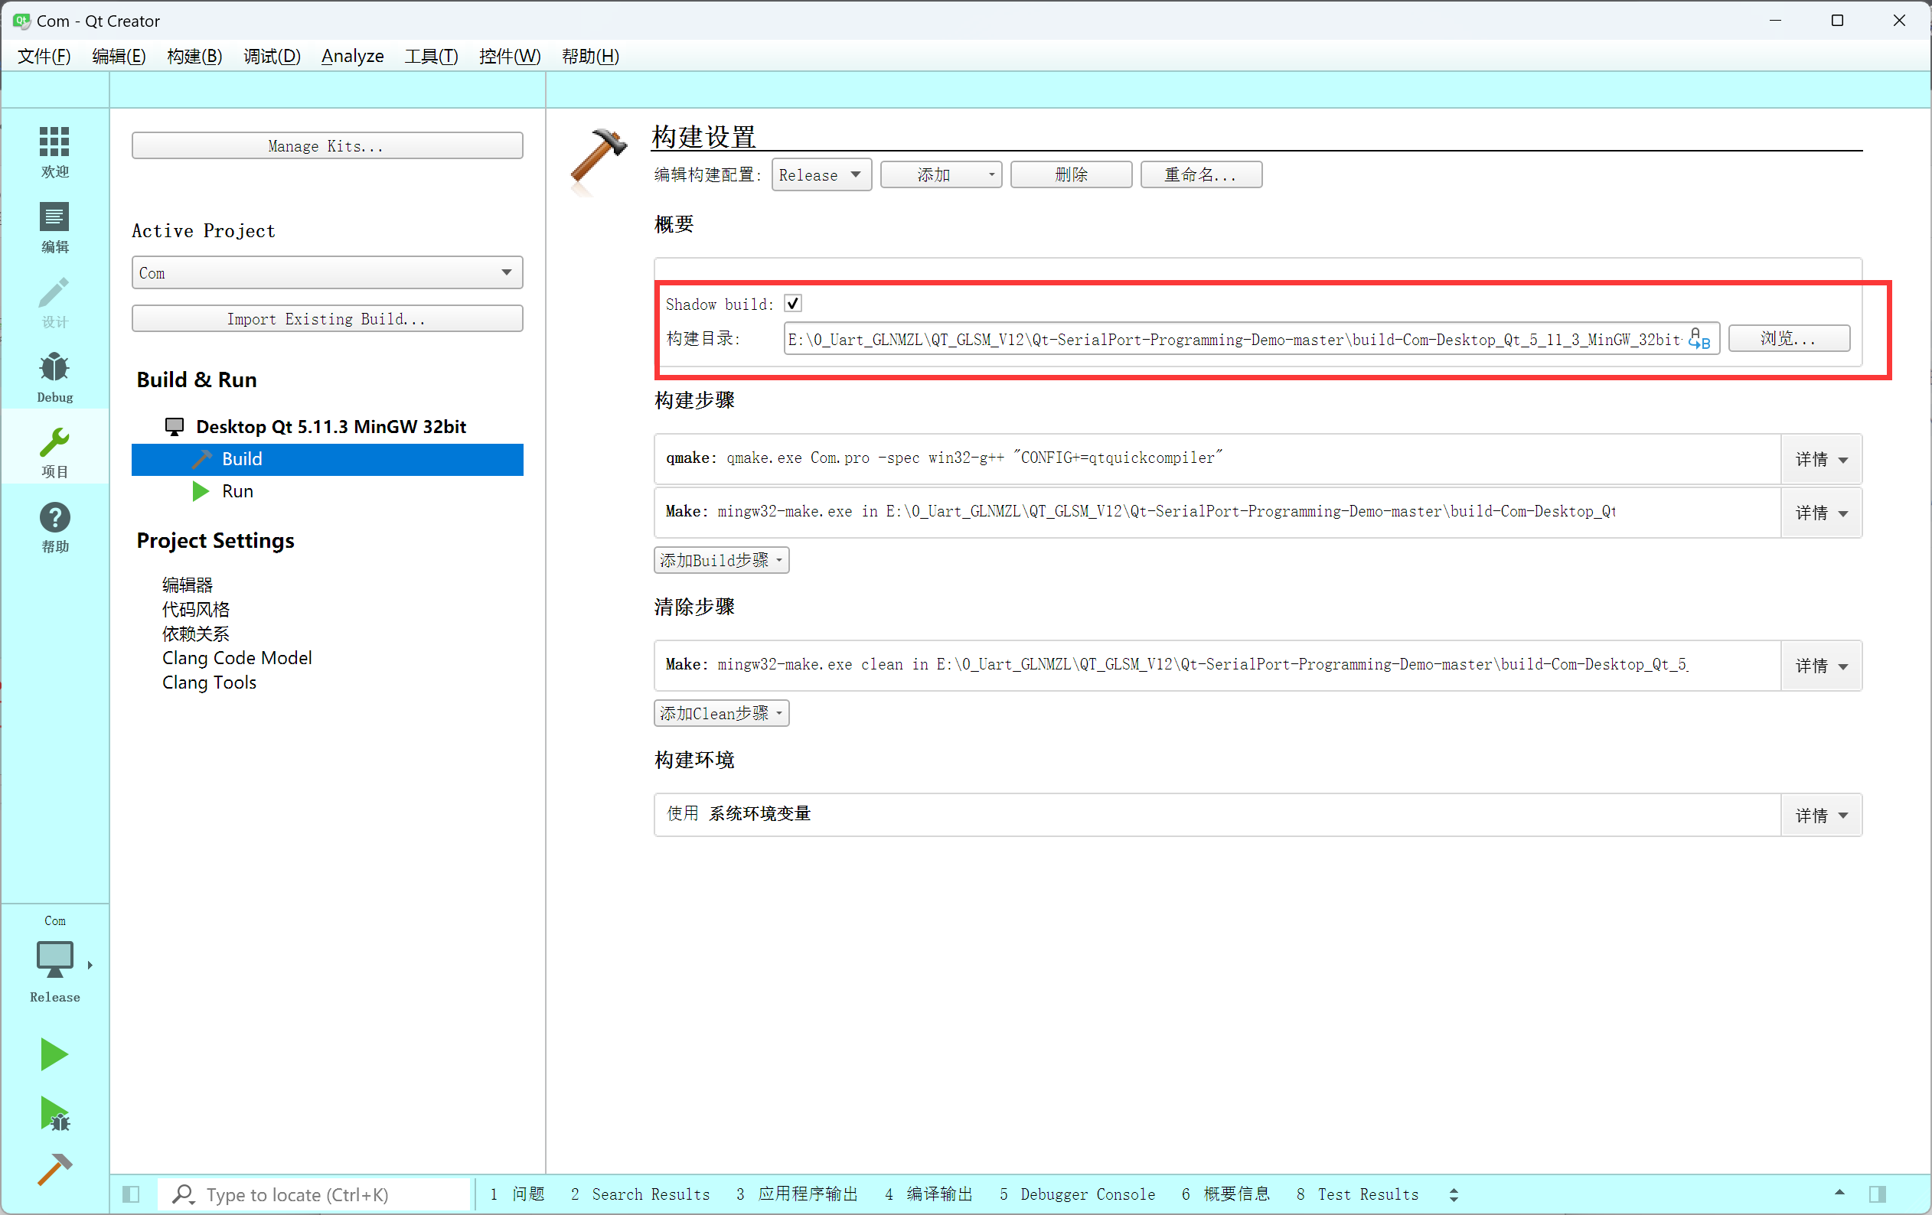Expand build environment 详情 details
The width and height of the screenshot is (1932, 1215).
(1821, 816)
